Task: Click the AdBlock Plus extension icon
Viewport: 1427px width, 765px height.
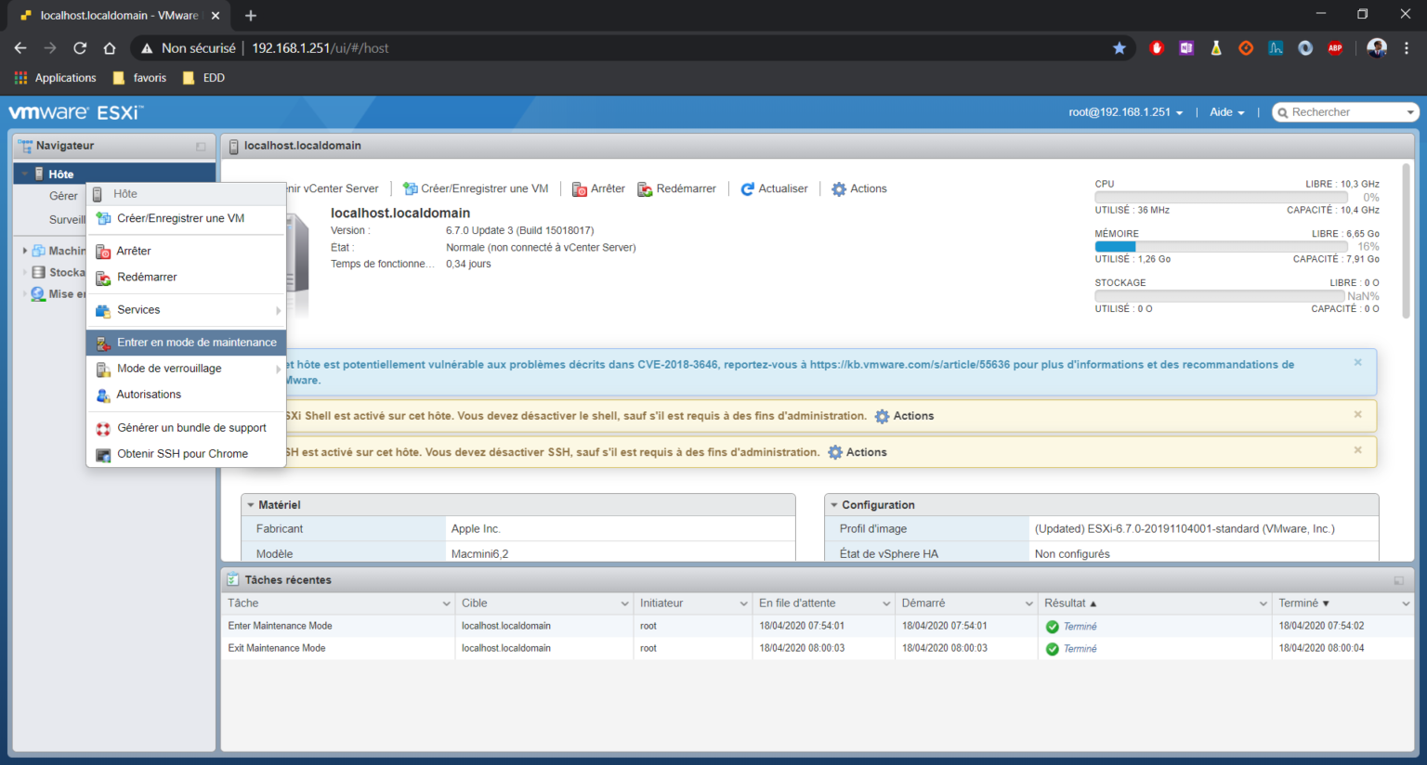Action: click(x=1335, y=47)
